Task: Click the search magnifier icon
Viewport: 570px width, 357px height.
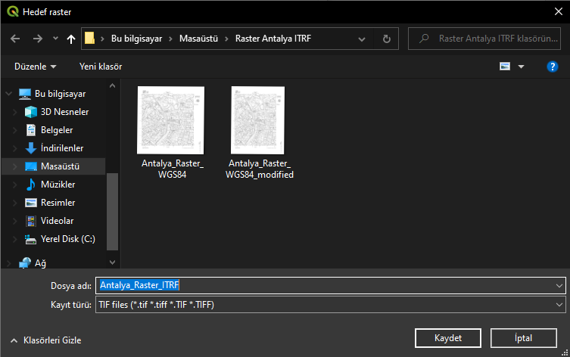Action: (x=424, y=39)
